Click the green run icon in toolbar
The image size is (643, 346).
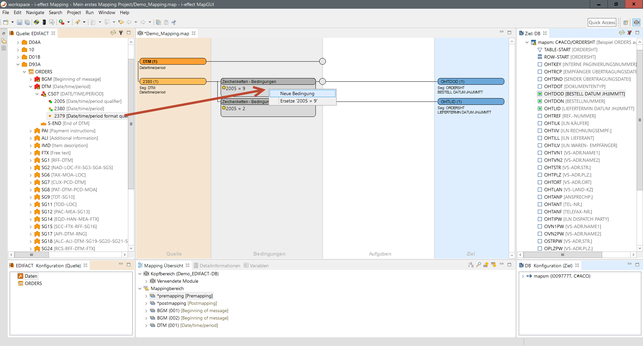click(62, 22)
